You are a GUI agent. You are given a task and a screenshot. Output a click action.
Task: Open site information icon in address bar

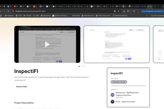tap(13, 11)
